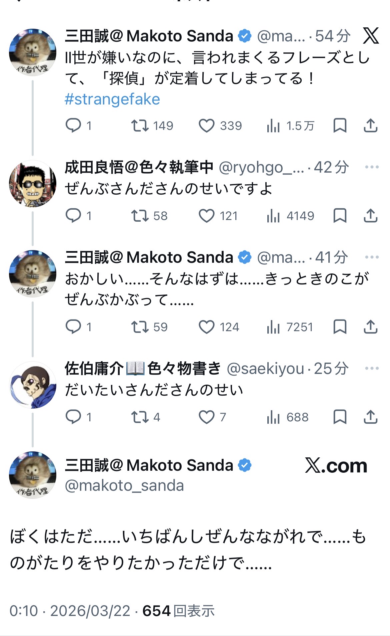Bookmark the #strangefake tweet
The image size is (390, 636).
[340, 126]
